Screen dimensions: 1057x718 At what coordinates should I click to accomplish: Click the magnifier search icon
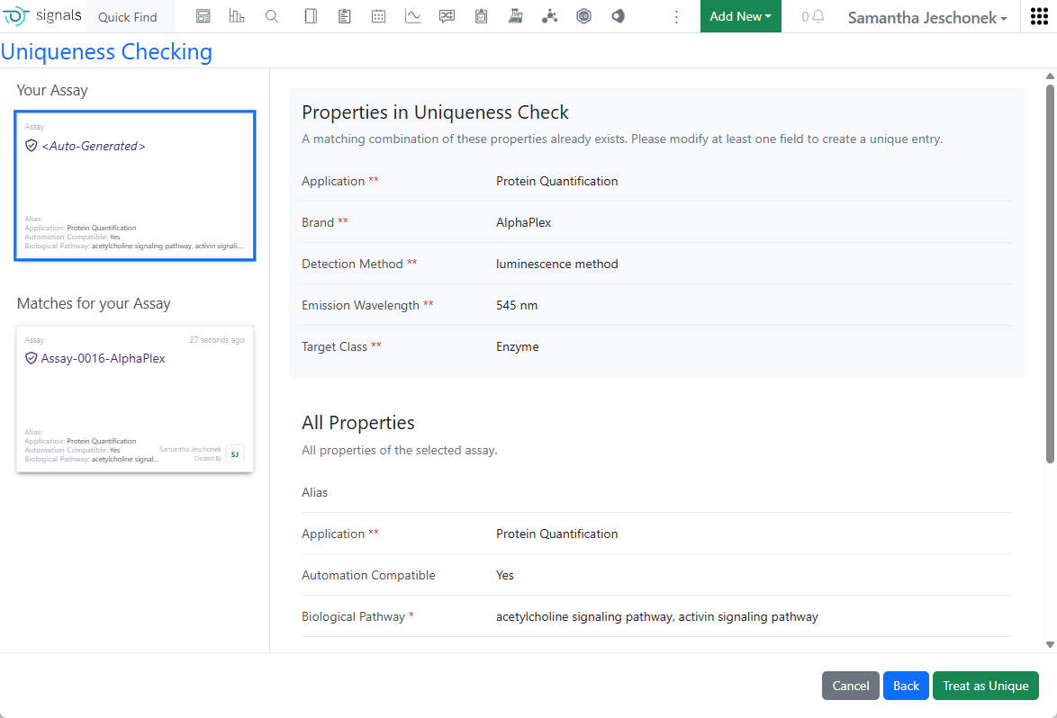(x=272, y=16)
